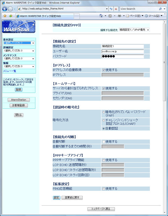Click the パスワード input field
Screen dimensions: 168x216
tap(123, 56)
